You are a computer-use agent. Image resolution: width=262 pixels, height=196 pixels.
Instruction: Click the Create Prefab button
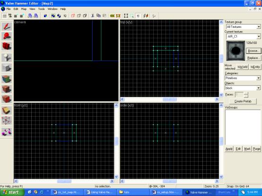[243, 101]
